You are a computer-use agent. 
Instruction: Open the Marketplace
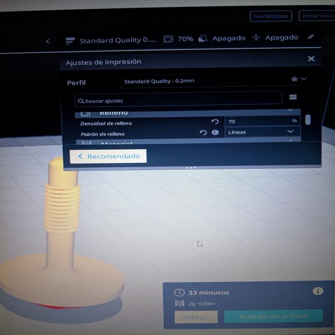click(x=271, y=16)
